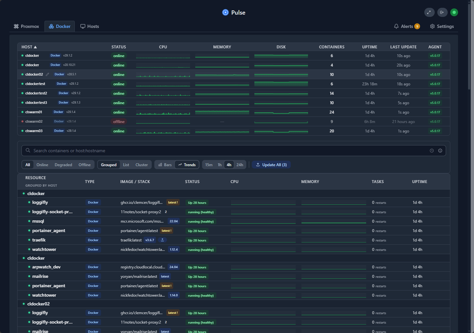474x333 pixels.
Task: Open Settings from the header
Action: point(442,26)
